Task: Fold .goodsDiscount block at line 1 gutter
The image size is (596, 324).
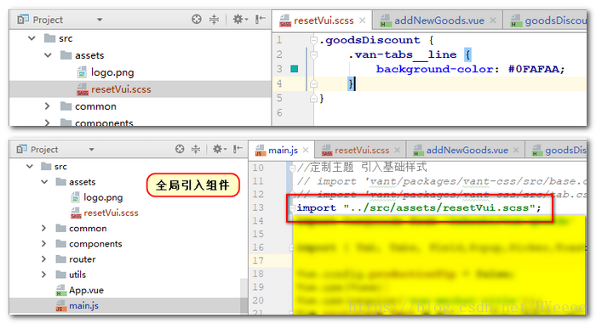Action: point(313,40)
